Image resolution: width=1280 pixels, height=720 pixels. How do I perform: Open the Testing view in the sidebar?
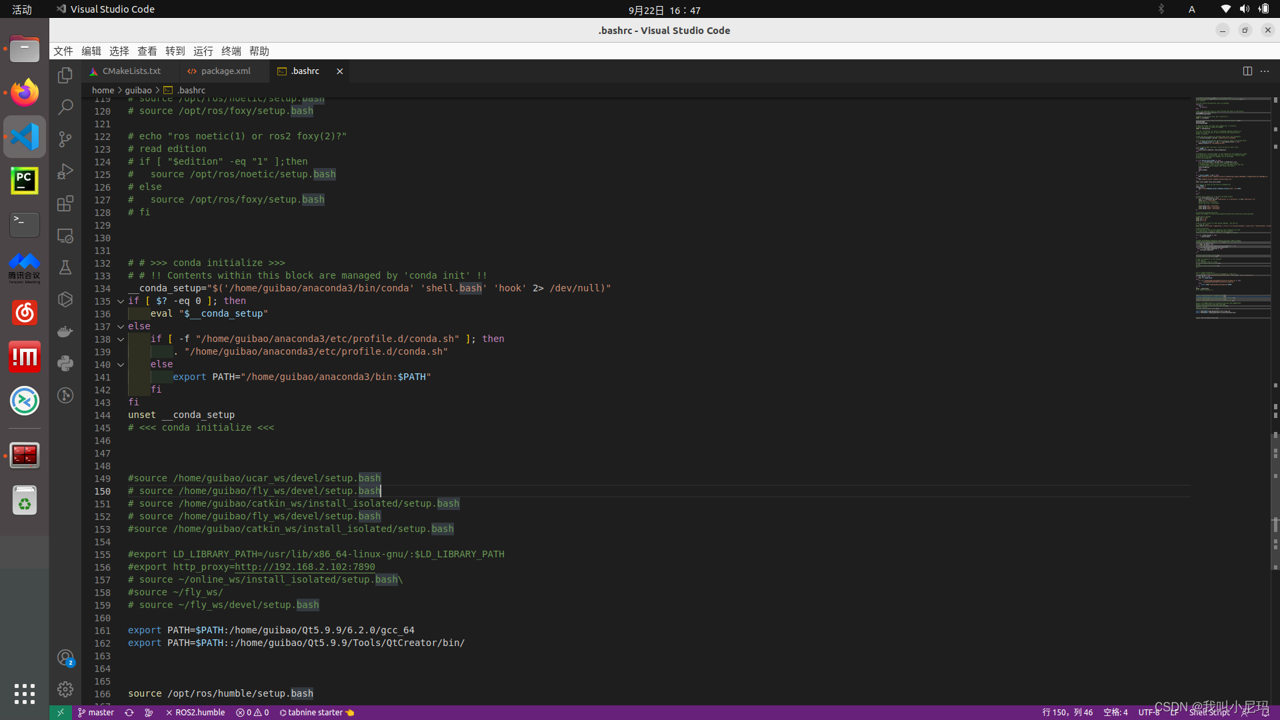click(x=65, y=267)
